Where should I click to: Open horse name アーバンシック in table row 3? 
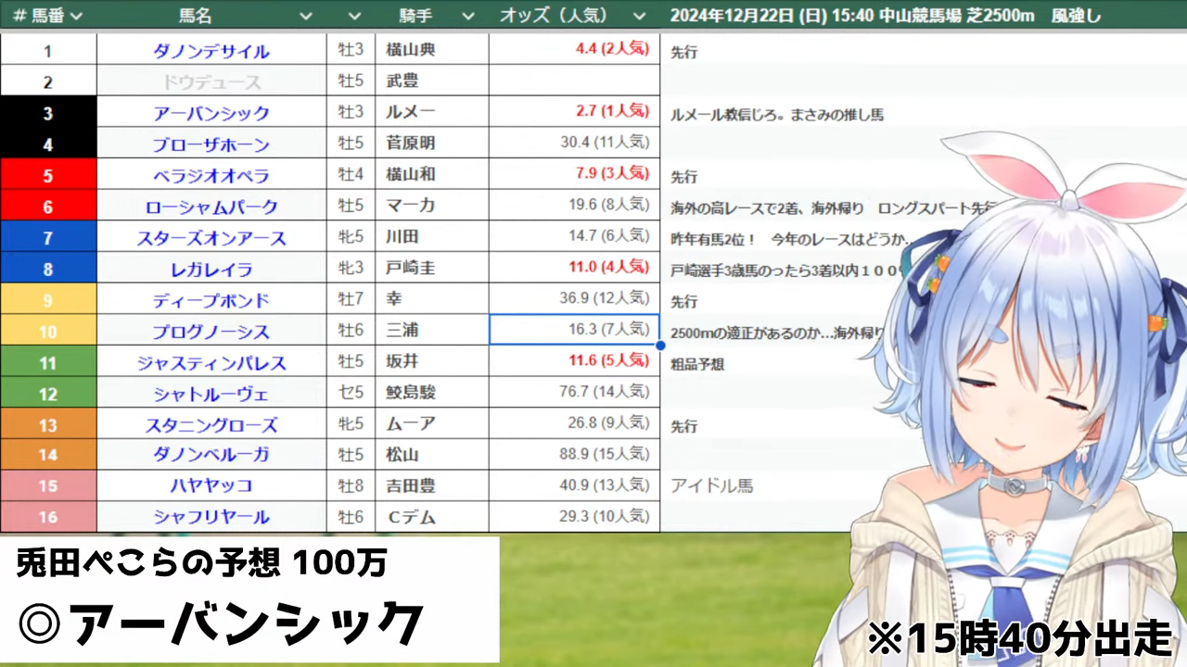(x=211, y=113)
